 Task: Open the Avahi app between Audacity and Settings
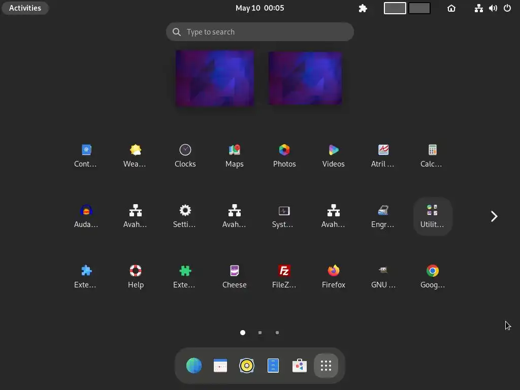pyautogui.click(x=135, y=216)
